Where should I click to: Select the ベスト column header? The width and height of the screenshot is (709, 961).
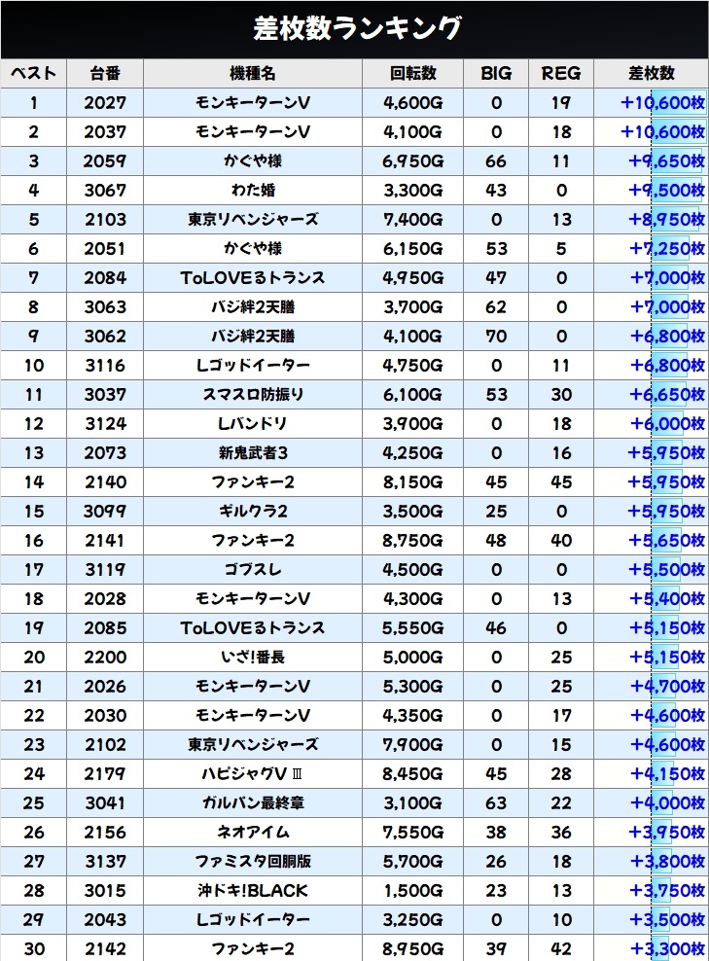click(33, 74)
